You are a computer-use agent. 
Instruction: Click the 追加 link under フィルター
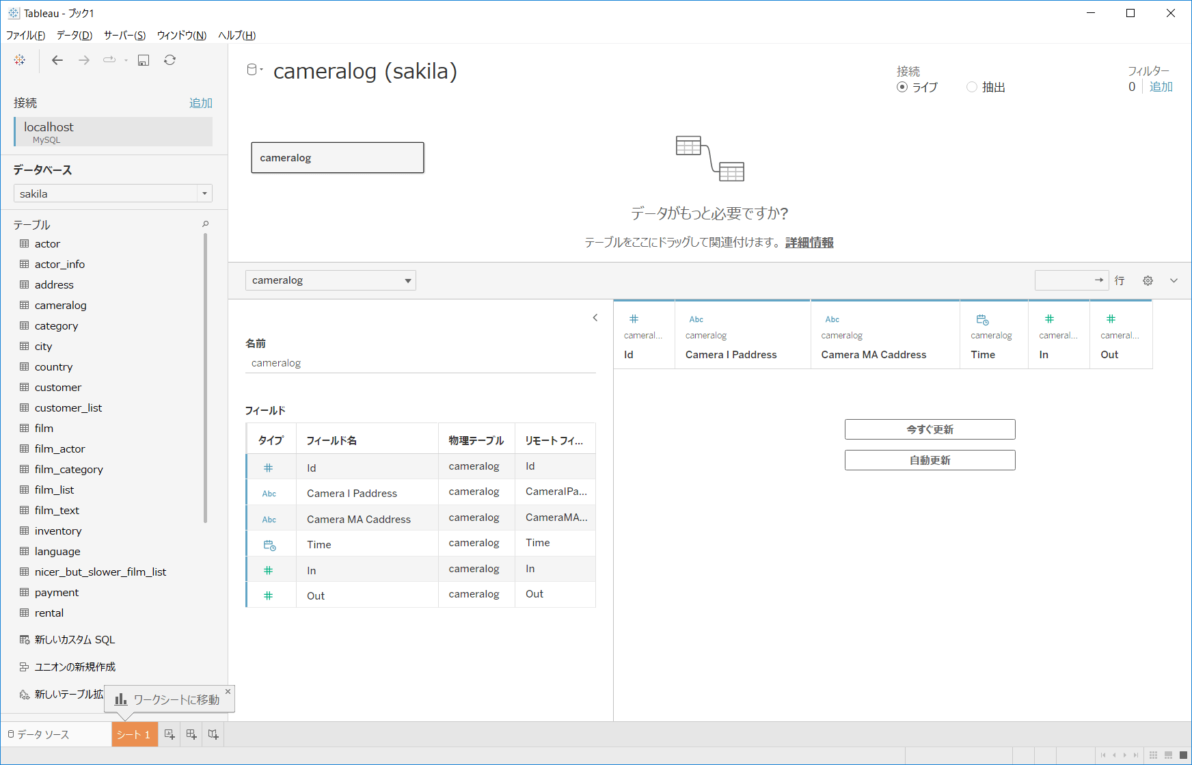click(1161, 87)
